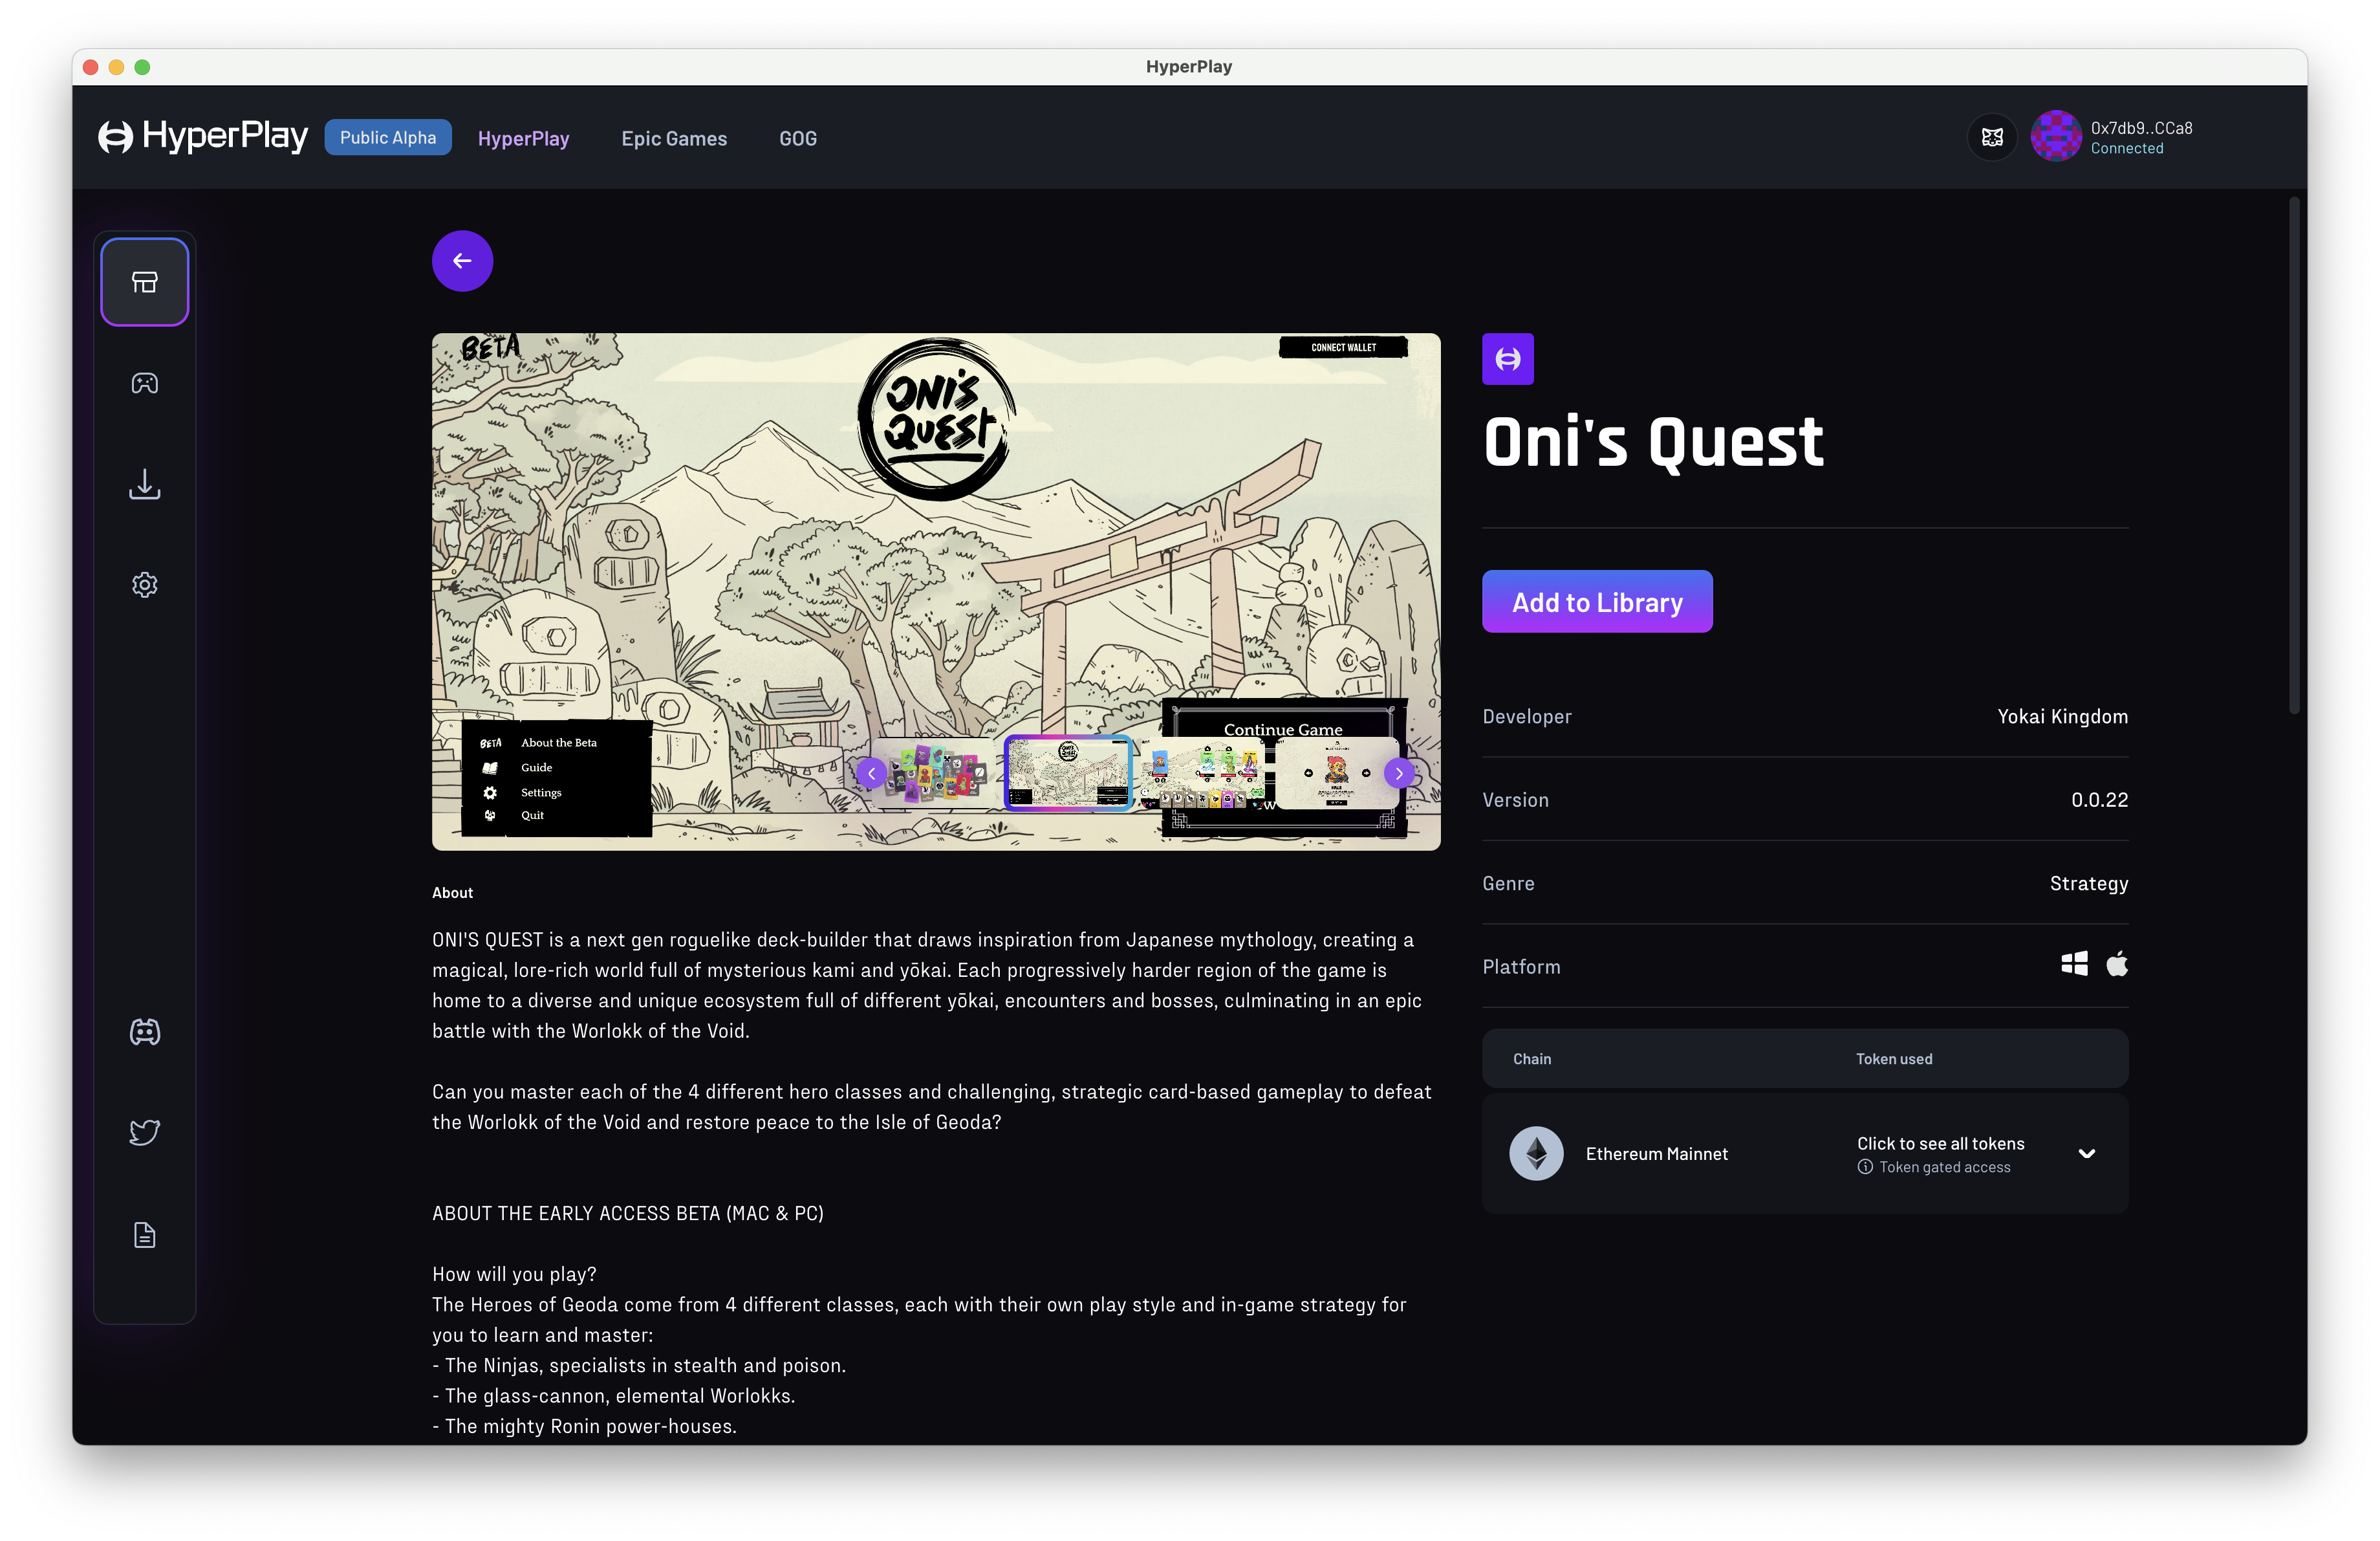
Task: Click the Connected status text
Action: [x=2127, y=148]
